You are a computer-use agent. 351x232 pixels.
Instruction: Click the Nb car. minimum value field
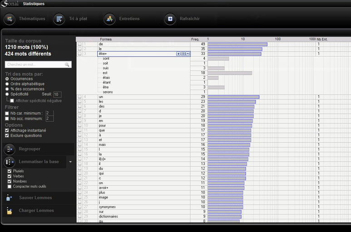pyautogui.click(x=49, y=113)
